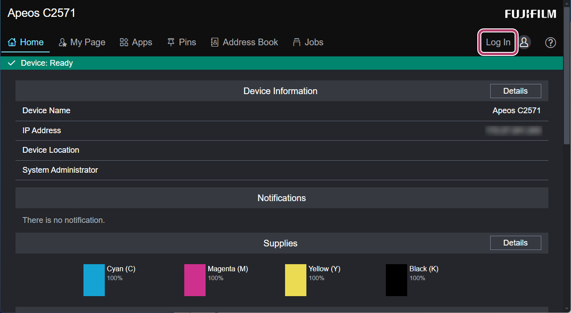Click the Address Book icon
Viewport: 571px width, 313px height.
pyautogui.click(x=214, y=42)
